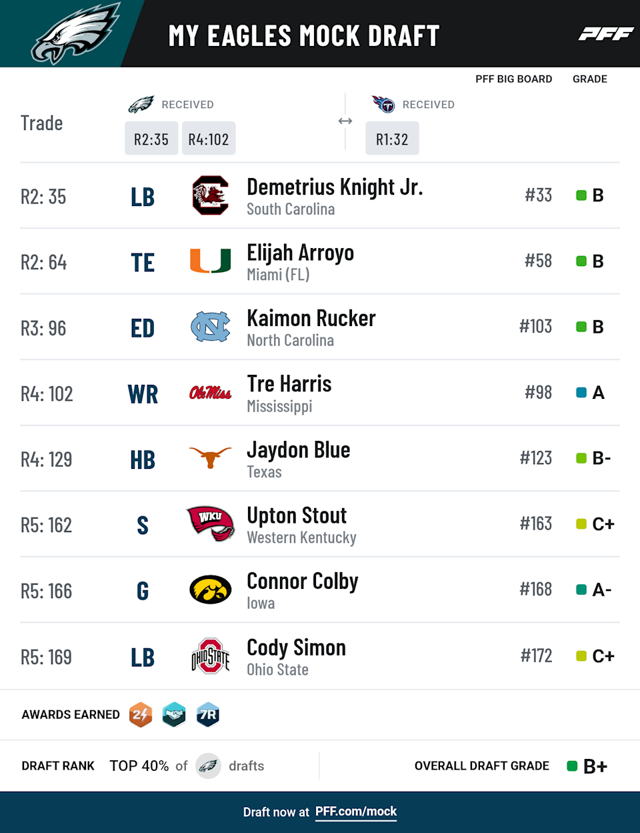Screen dimensions: 640x833
Task: Click the Texas Longhorns logo
Action: coord(210,458)
